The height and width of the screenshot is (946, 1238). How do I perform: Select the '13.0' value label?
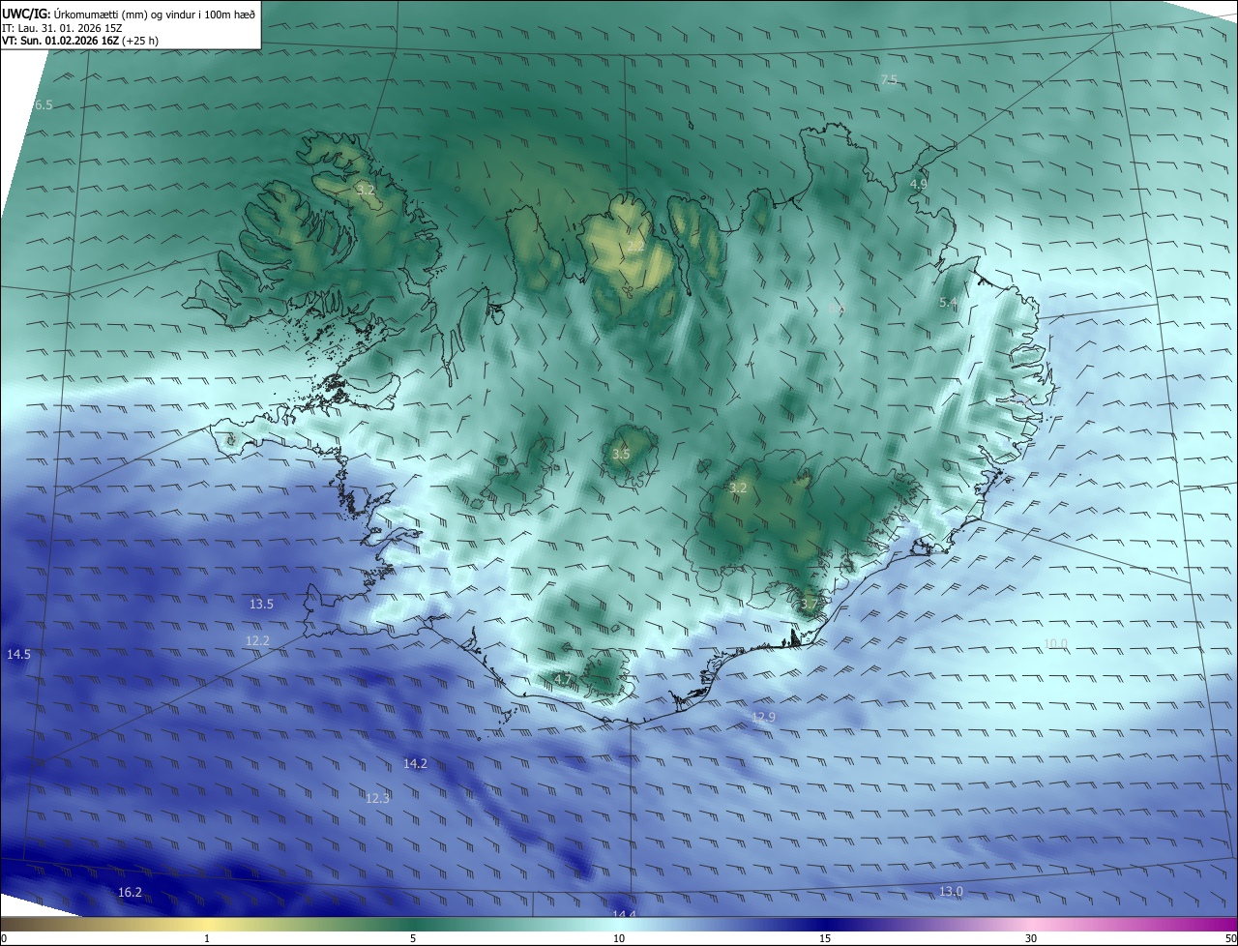[x=951, y=891]
